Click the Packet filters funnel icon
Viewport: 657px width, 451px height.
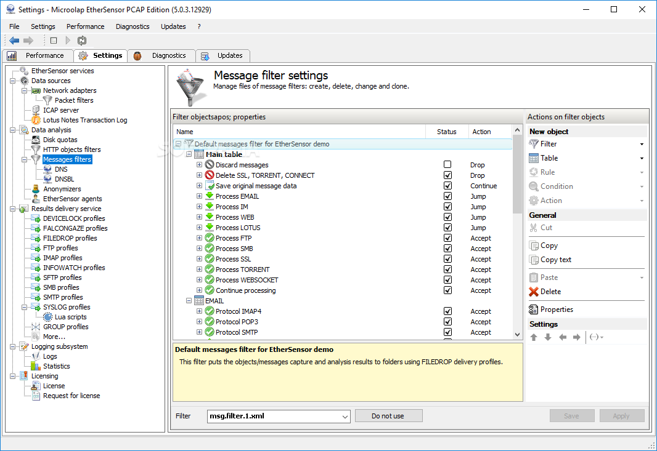point(48,100)
